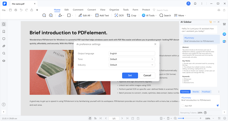Image resolution: width=228 pixels, height=121 pixels.
Task: Click Add Text tool
Action: click(102, 15)
